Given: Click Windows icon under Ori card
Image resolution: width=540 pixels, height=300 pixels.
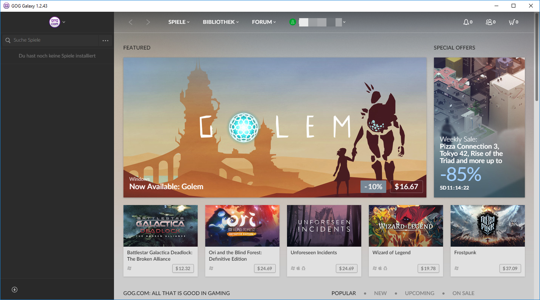Looking at the screenshot, I should pyautogui.click(x=211, y=268).
